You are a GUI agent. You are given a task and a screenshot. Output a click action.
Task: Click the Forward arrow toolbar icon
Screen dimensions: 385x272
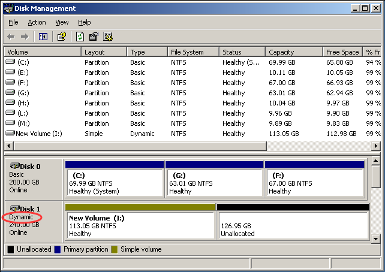click(25, 37)
